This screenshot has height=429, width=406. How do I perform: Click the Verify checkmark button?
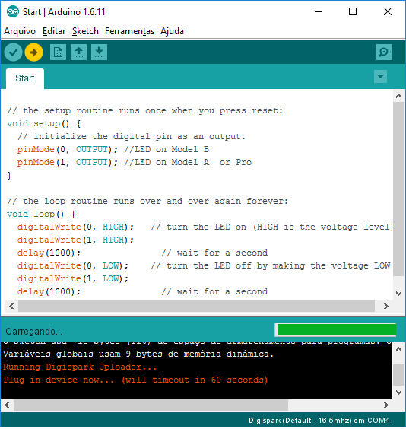pos(13,52)
